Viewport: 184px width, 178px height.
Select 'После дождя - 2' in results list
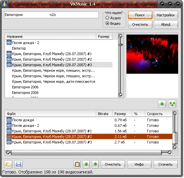tap(26, 43)
